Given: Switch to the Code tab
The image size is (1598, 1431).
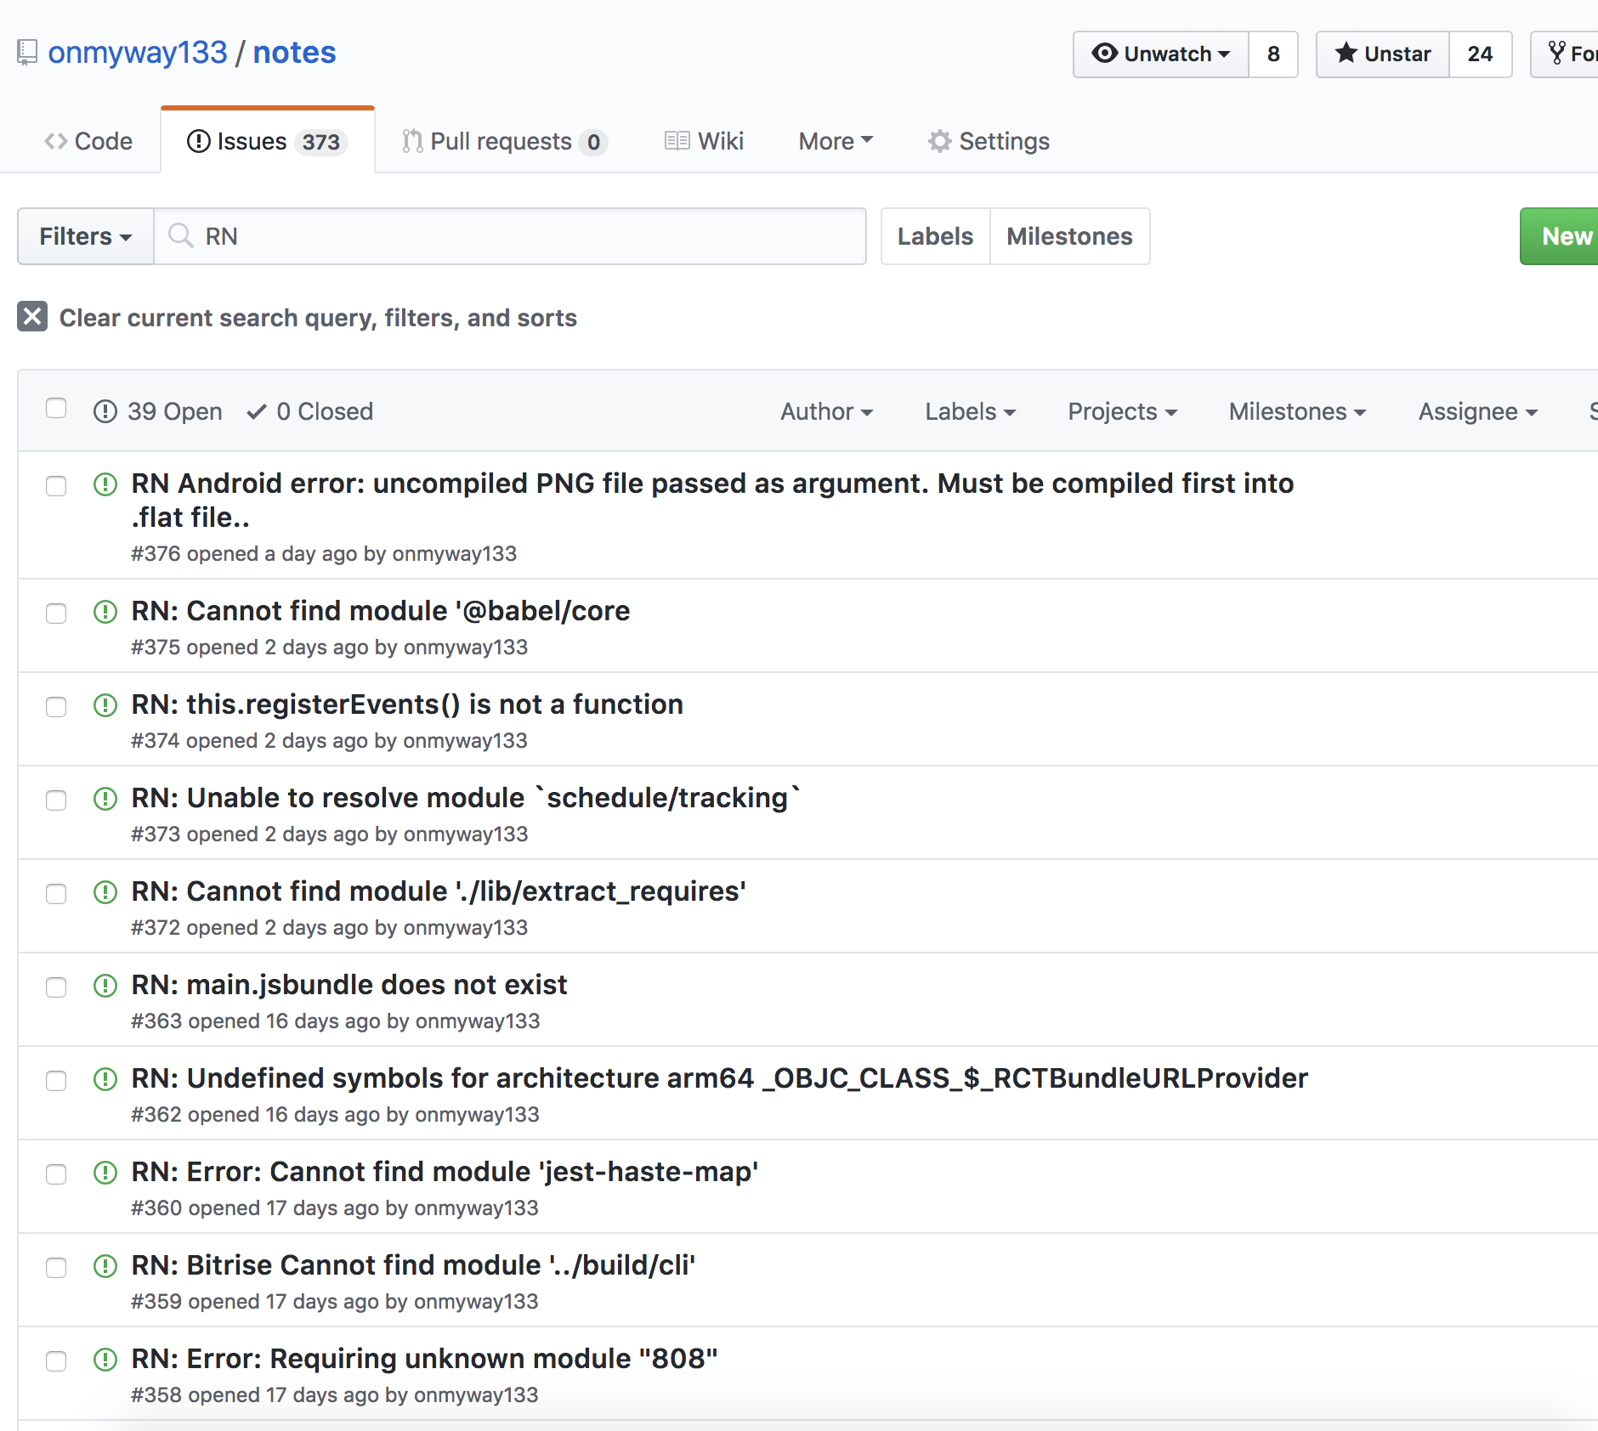Looking at the screenshot, I should click(x=88, y=141).
